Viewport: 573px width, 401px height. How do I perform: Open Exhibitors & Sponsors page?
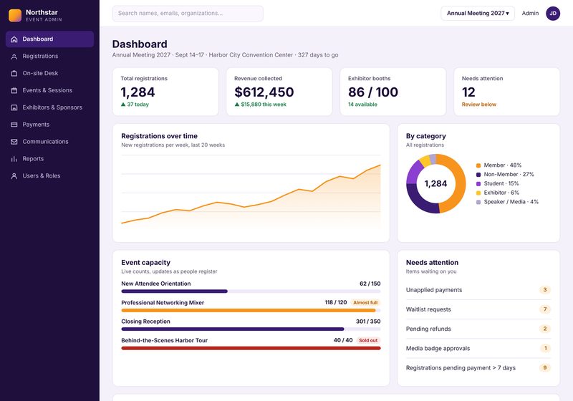(x=49, y=107)
